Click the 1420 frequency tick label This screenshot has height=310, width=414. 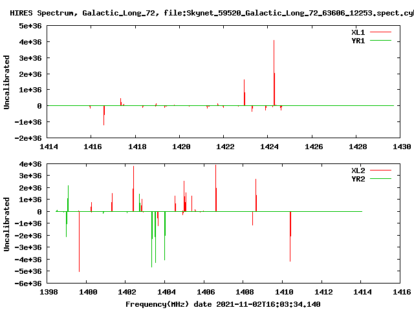coord(181,147)
